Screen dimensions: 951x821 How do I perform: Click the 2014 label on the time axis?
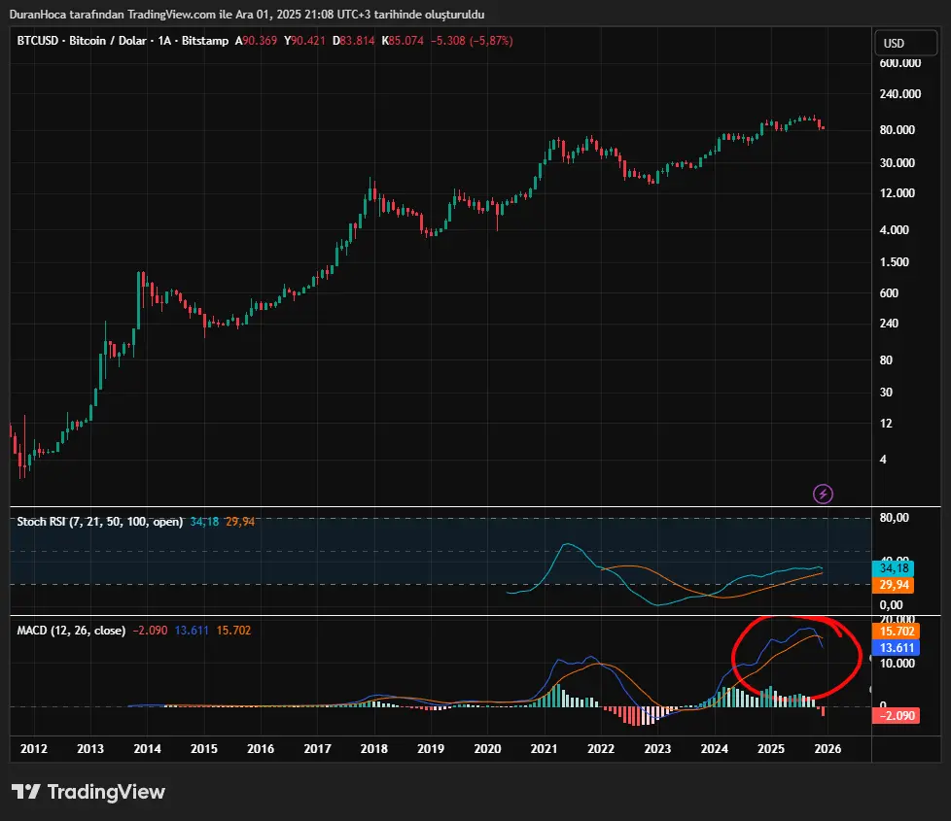coord(148,748)
